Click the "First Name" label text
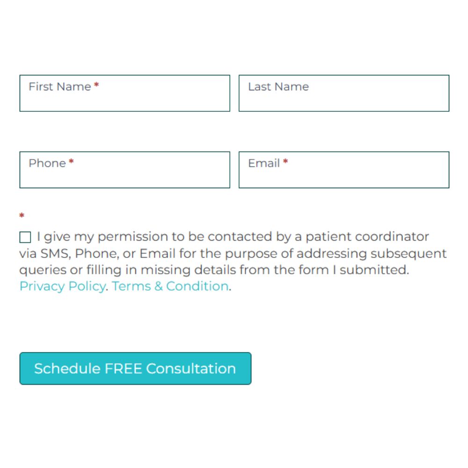This screenshot has width=468, height=468. tap(59, 87)
